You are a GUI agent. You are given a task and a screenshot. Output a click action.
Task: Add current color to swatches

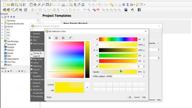(x=87, y=88)
